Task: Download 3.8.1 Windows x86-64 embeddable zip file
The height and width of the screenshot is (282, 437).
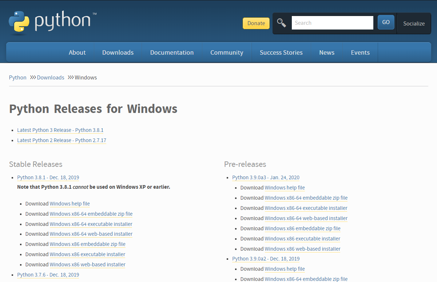Action: [x=91, y=214]
